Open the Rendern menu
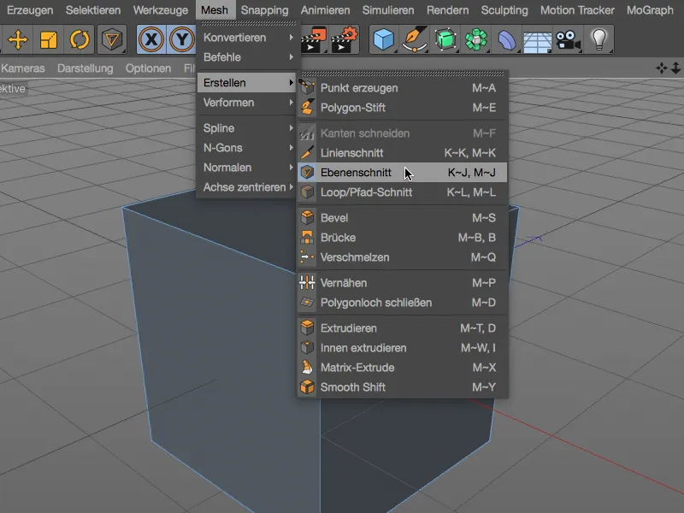This screenshot has height=513, width=684. pos(447,10)
